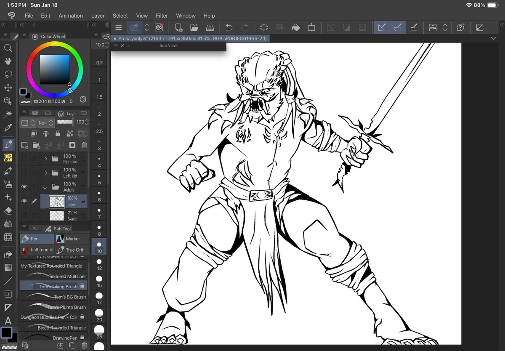Toggle visibility of the Left kid folder

(x=24, y=173)
